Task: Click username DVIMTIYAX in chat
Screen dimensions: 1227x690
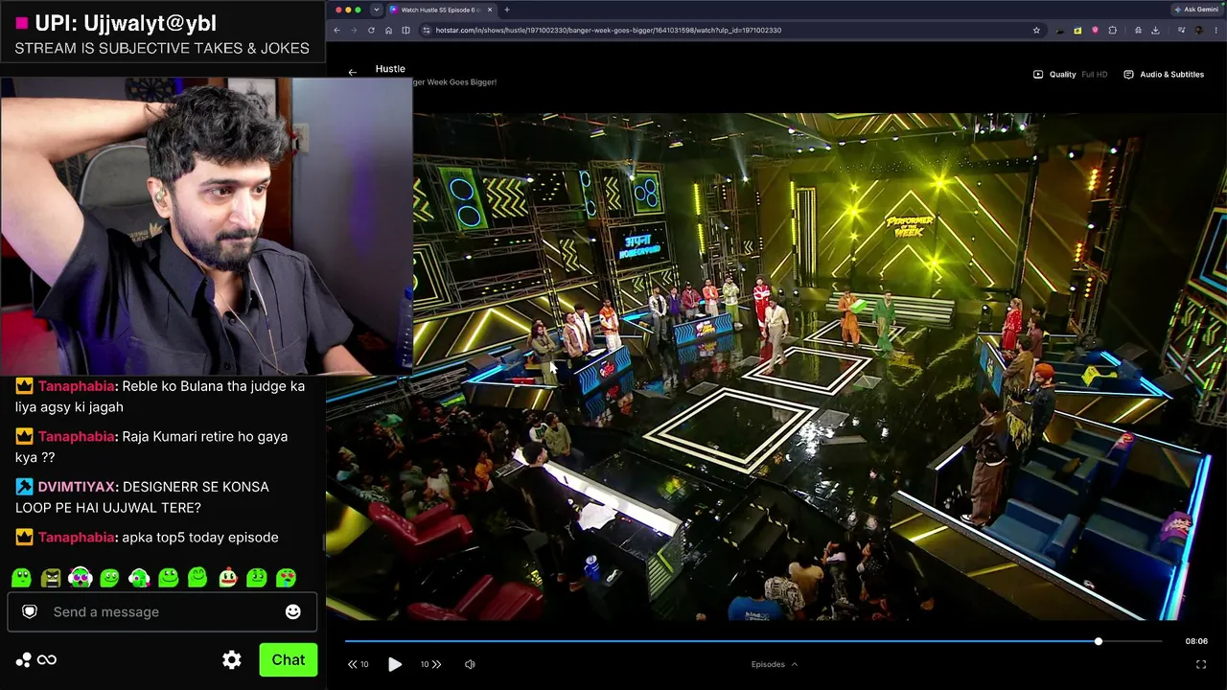Action: coord(77,487)
